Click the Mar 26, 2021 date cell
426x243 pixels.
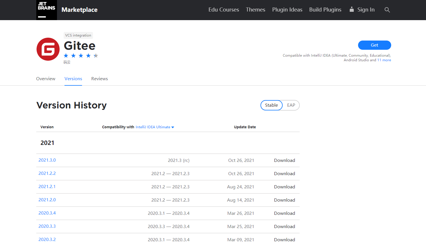241,213
